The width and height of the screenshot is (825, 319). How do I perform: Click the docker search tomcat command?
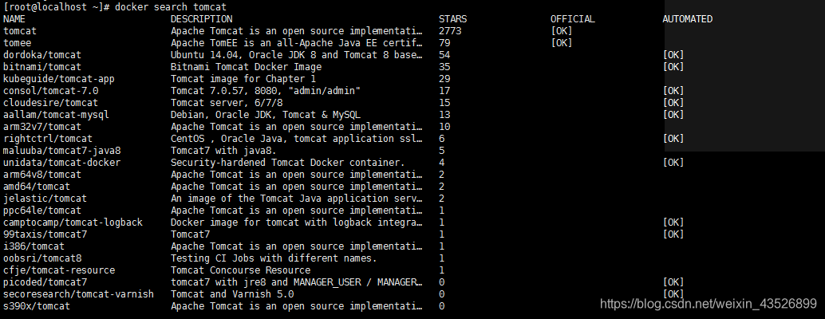point(171,7)
